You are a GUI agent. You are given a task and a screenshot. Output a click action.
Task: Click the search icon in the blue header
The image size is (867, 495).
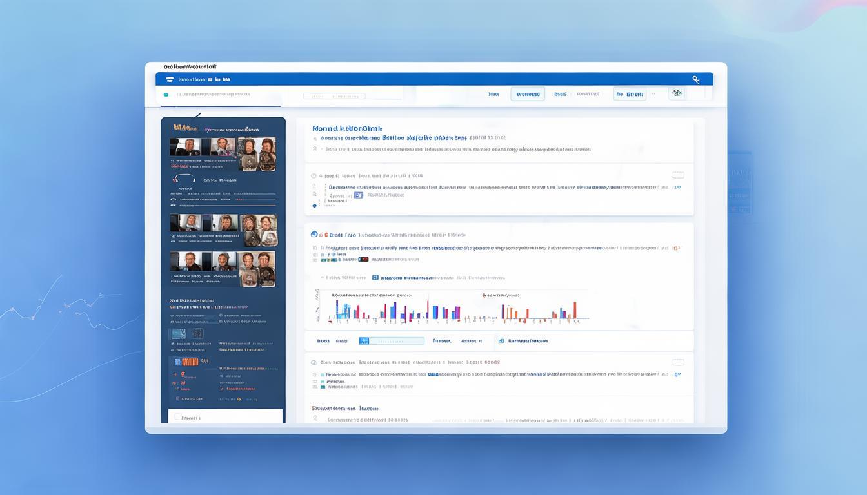(x=696, y=80)
